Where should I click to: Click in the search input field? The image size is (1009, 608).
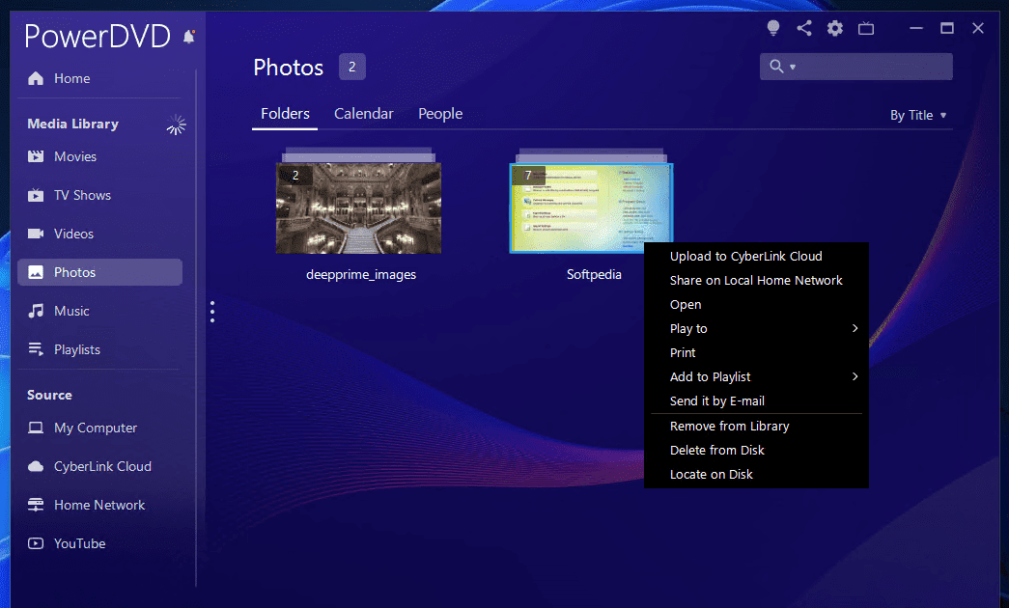[856, 67]
